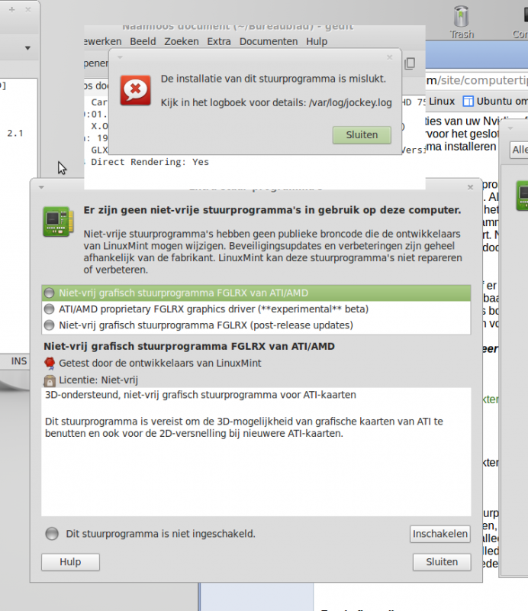Click the new tab plus in the left window

[12, 10]
